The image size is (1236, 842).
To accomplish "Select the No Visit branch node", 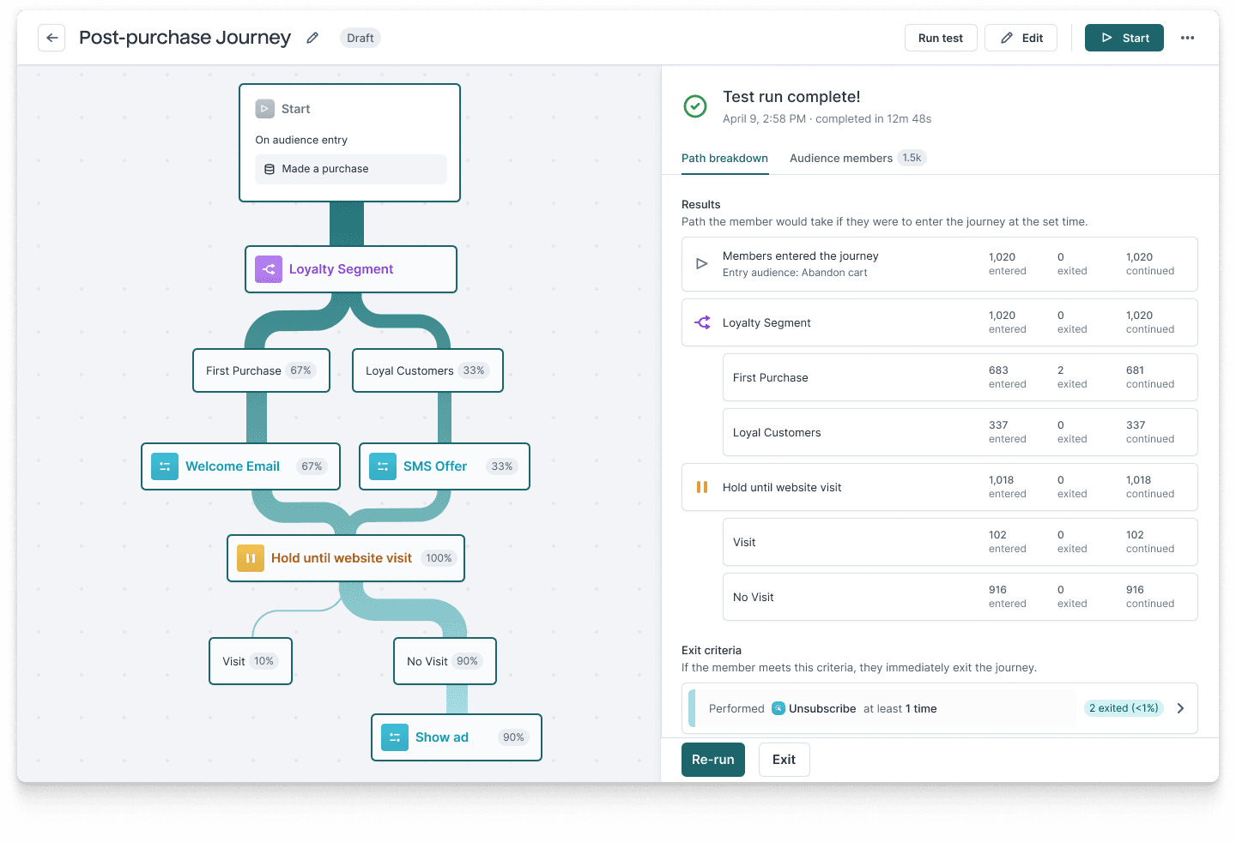I will [445, 661].
